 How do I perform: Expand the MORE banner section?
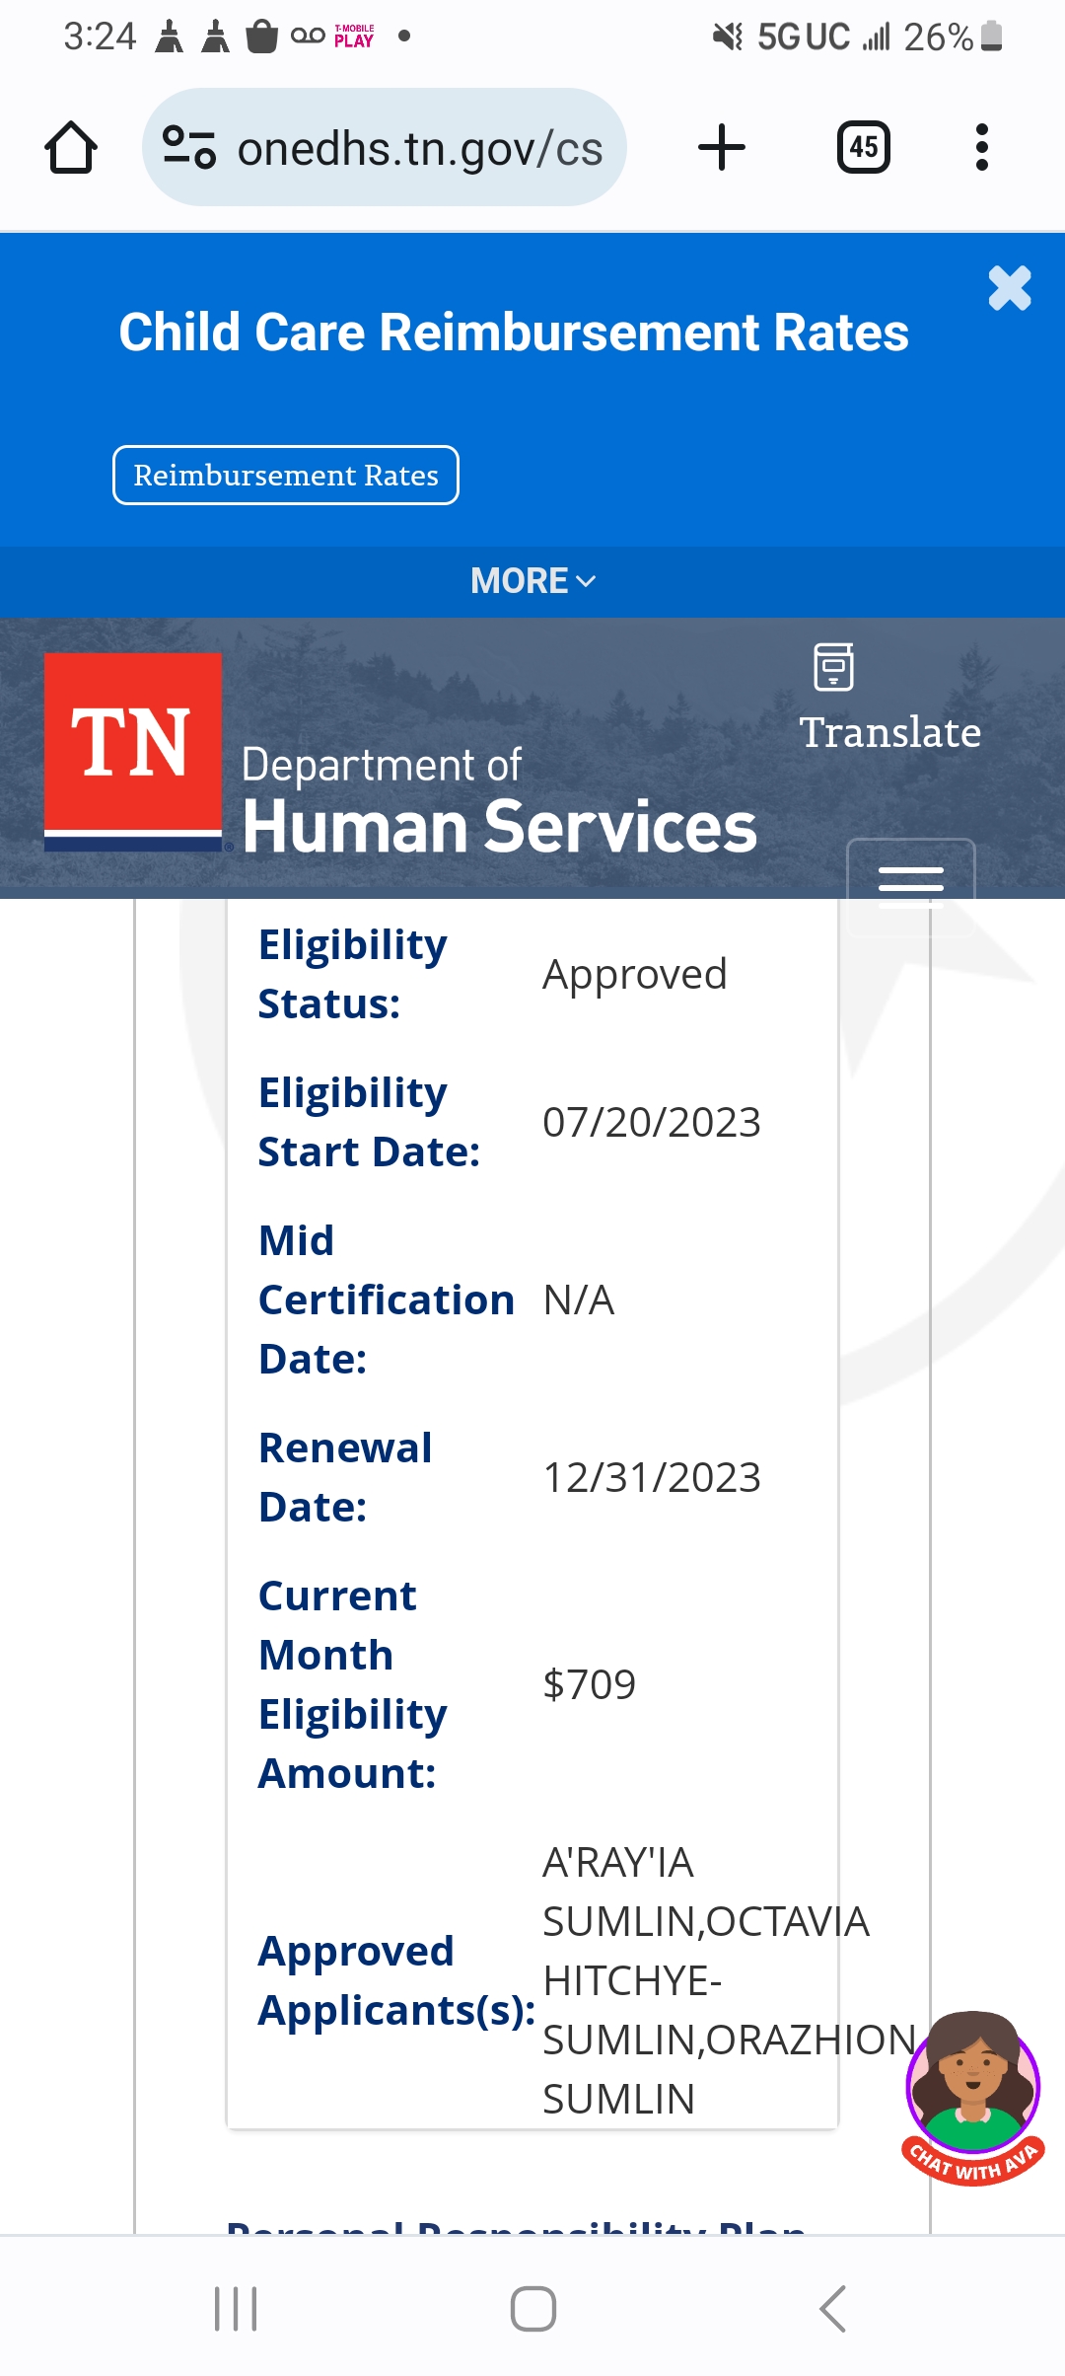[532, 581]
